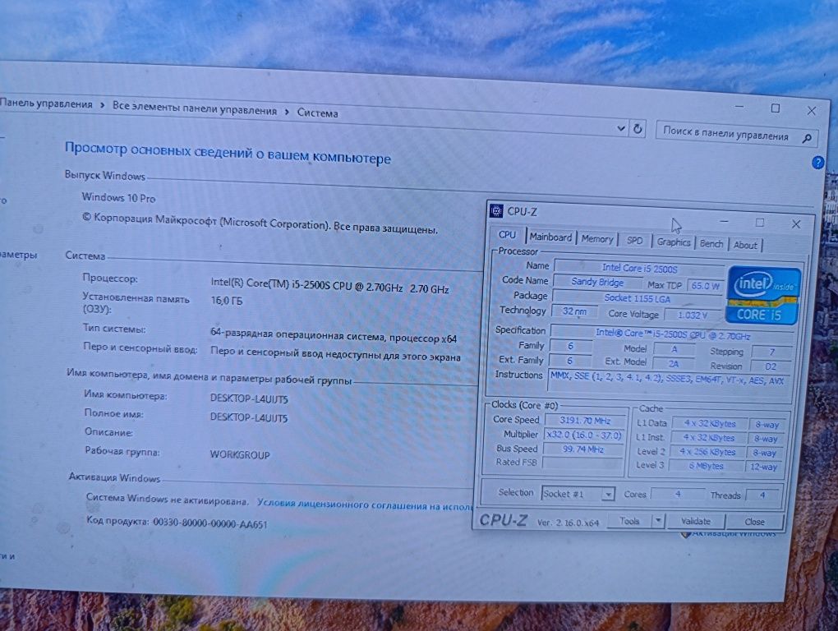The image size is (838, 631).
Task: Minimize the System control panel window
Action: [x=739, y=106]
